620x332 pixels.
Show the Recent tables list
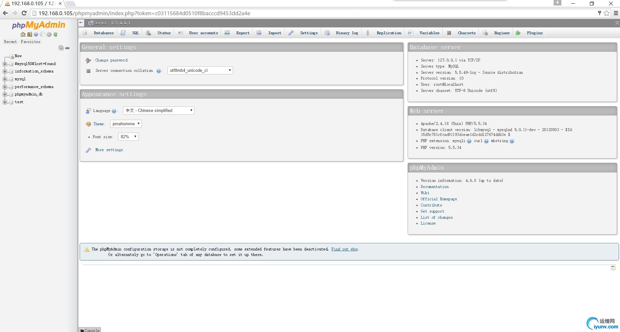10,42
